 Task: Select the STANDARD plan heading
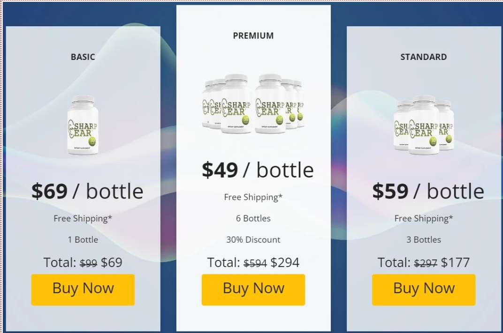click(424, 57)
